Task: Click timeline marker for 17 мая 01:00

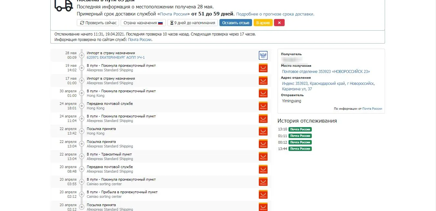Action: 82,81
